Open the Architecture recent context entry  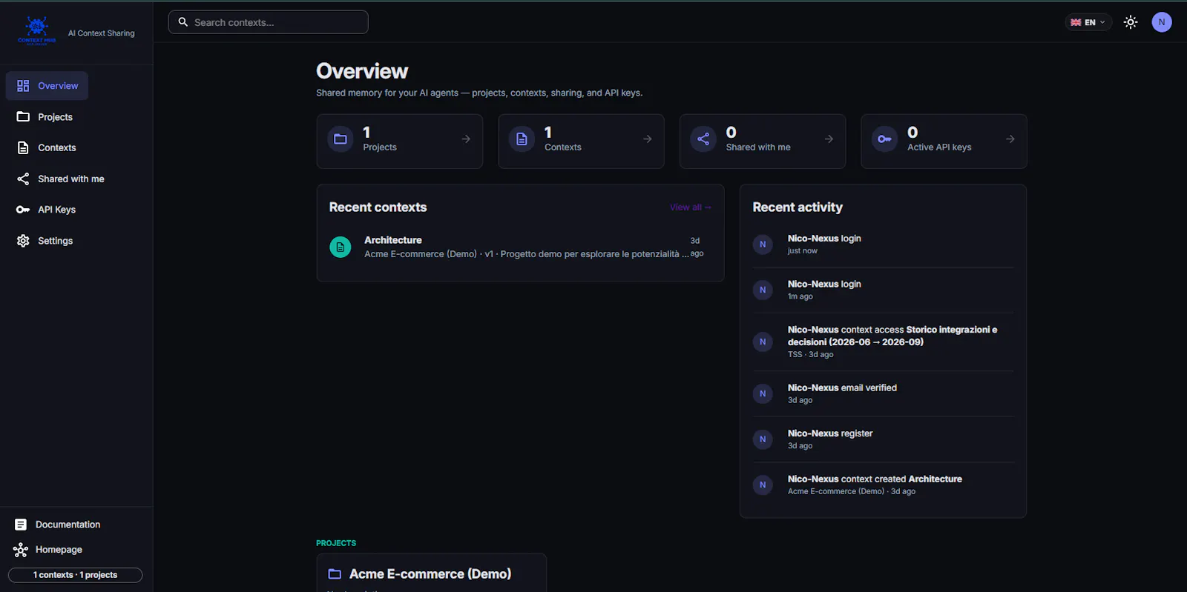click(520, 247)
